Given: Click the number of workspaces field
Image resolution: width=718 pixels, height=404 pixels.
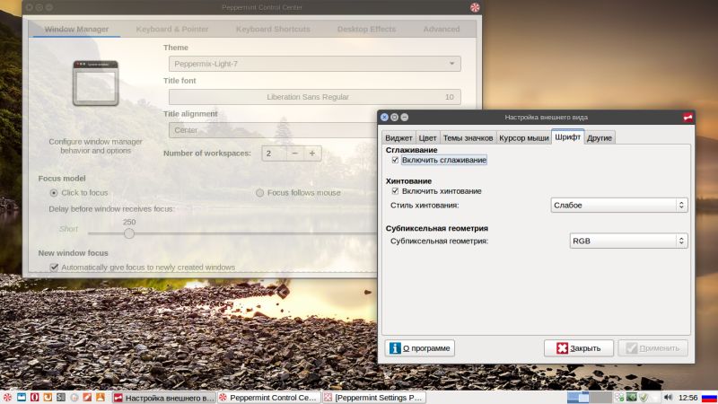Looking at the screenshot, I should (x=275, y=154).
